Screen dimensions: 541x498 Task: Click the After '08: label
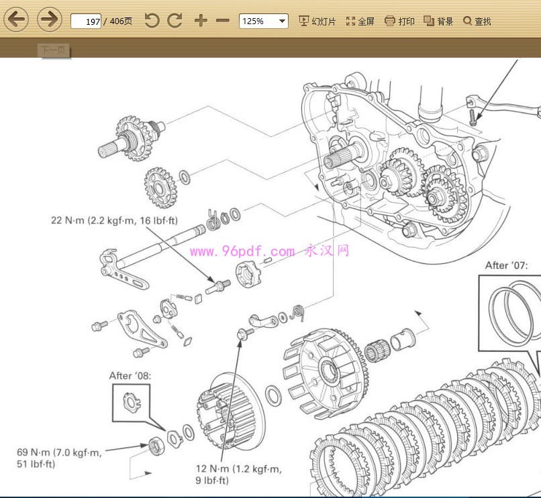click(130, 375)
